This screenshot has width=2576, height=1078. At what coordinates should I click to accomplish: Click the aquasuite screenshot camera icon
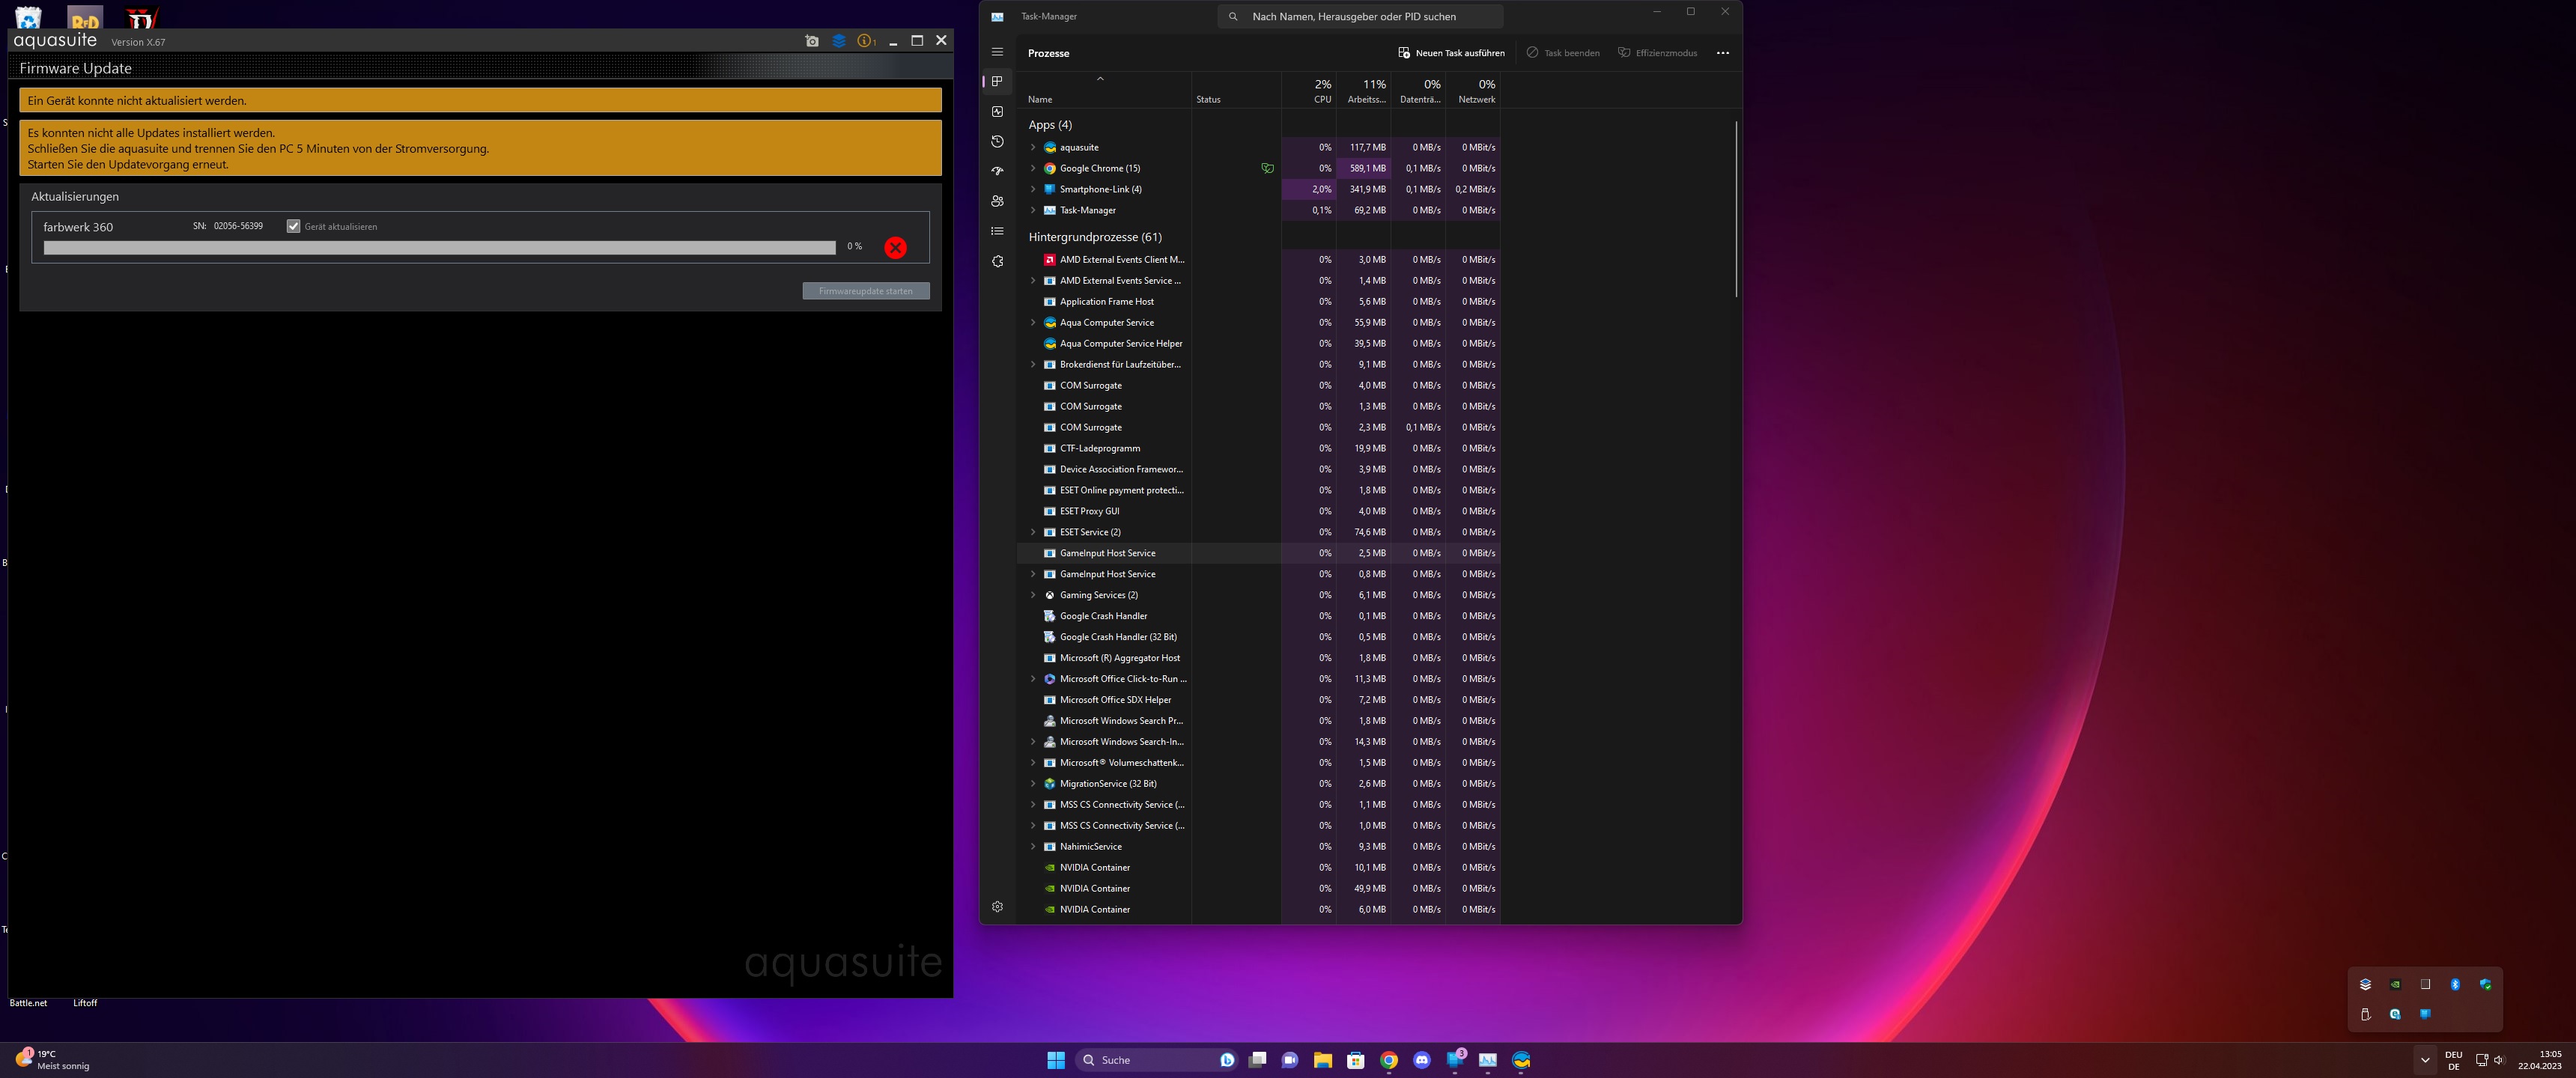811,41
